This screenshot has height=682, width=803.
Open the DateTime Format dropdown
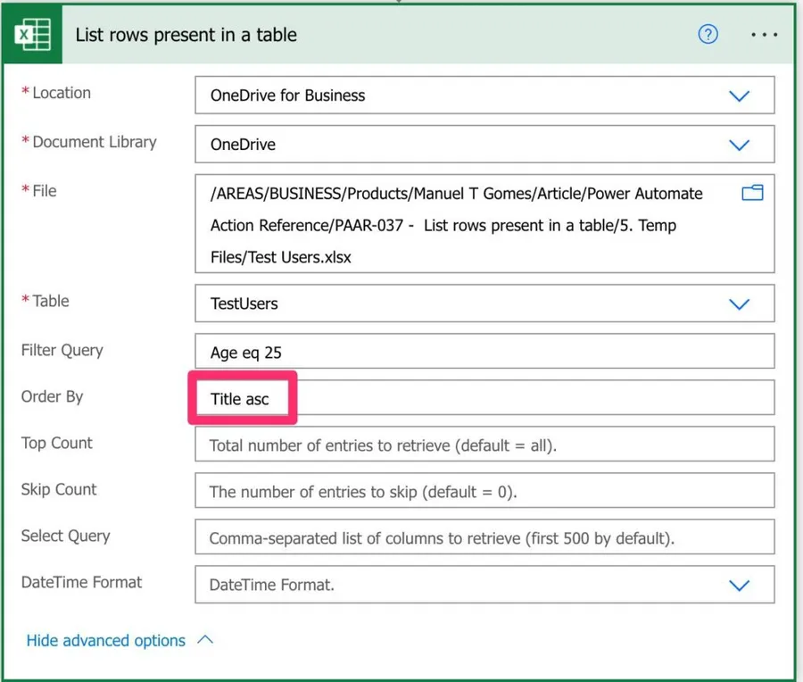[739, 586]
